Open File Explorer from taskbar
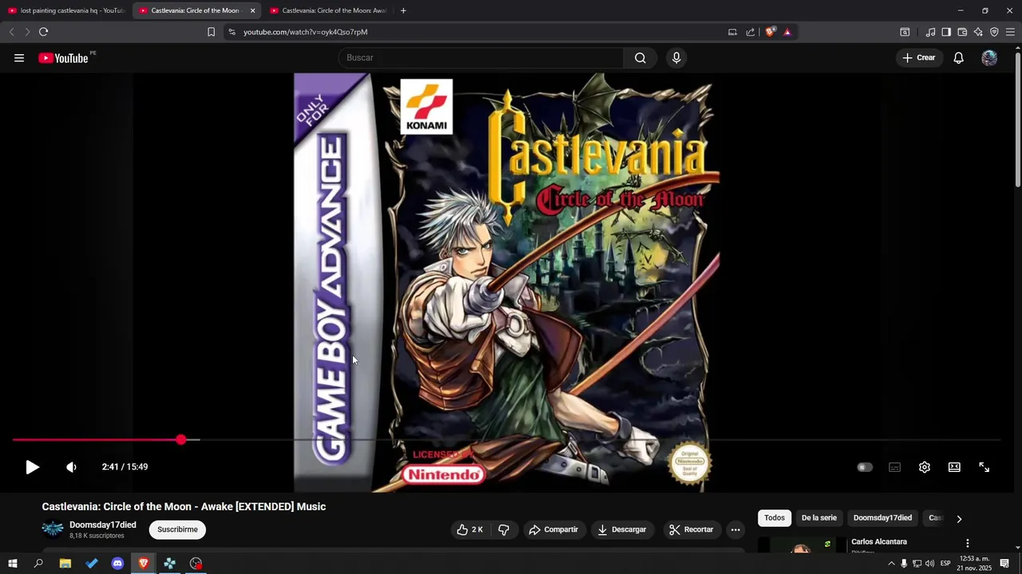 (x=65, y=564)
